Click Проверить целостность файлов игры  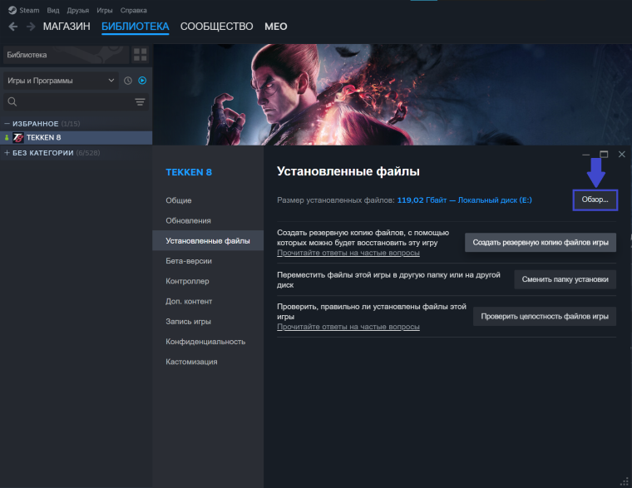click(x=545, y=317)
